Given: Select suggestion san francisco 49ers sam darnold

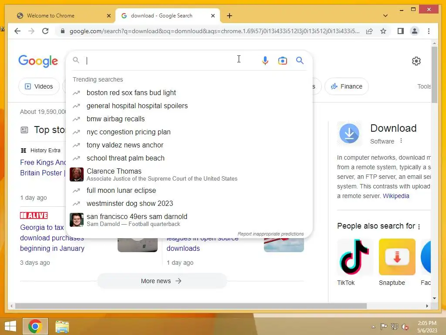Looking at the screenshot, I should click(189, 220).
